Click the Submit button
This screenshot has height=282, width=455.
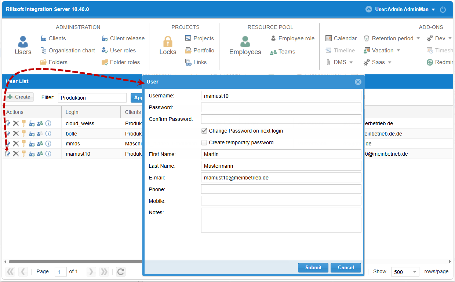tap(313, 267)
